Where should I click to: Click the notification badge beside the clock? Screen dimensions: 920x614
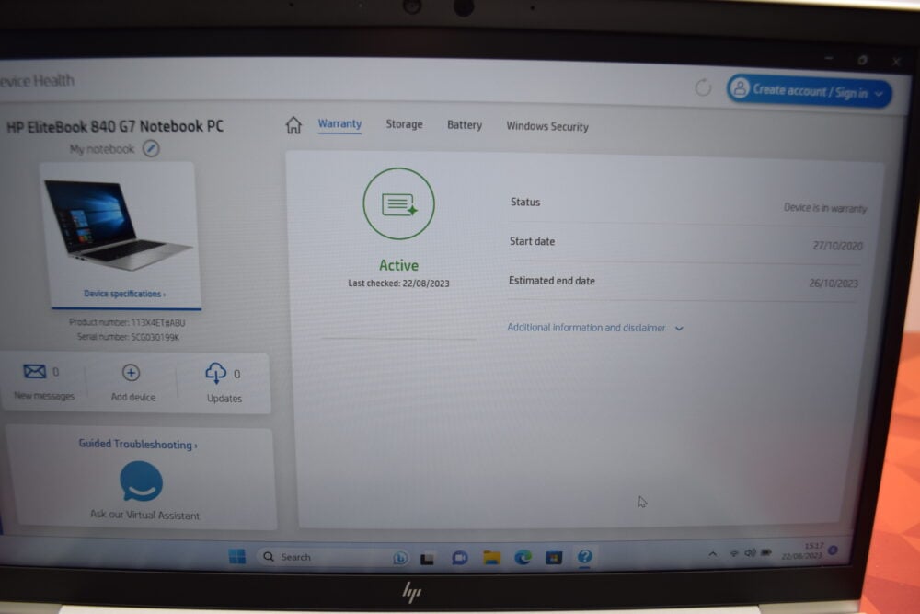[833, 550]
